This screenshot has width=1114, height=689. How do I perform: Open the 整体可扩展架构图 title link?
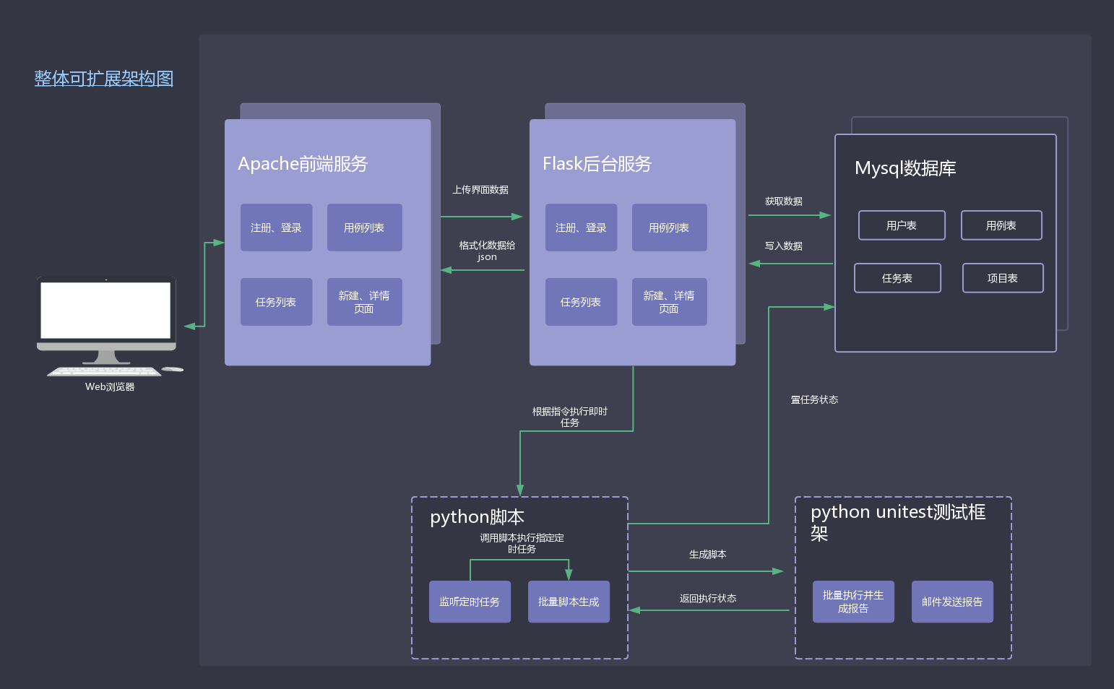[104, 79]
